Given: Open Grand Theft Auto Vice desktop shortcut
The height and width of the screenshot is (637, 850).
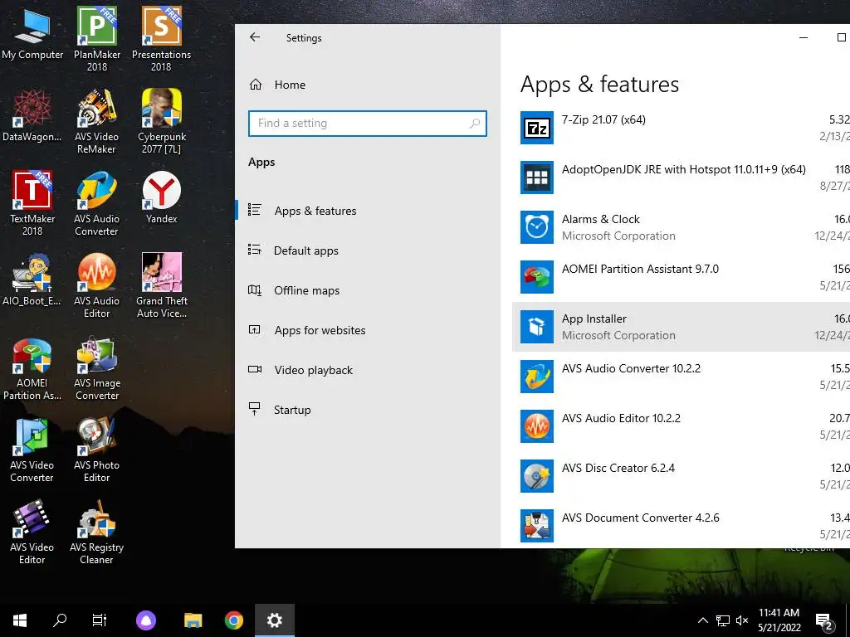Looking at the screenshot, I should (162, 285).
